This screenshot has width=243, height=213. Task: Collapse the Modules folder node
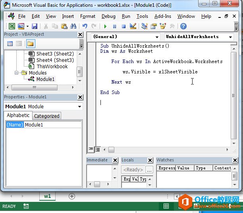coord(16,73)
